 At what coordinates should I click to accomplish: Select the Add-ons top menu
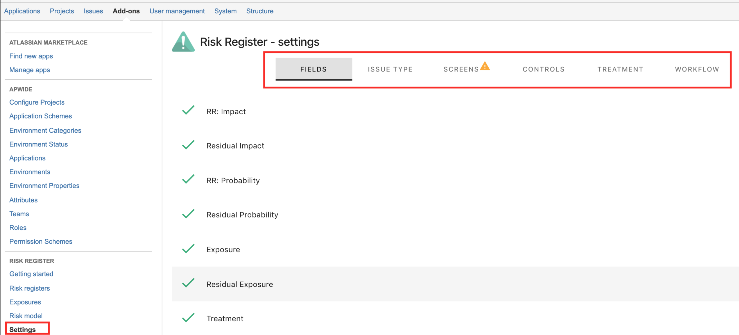tap(126, 11)
